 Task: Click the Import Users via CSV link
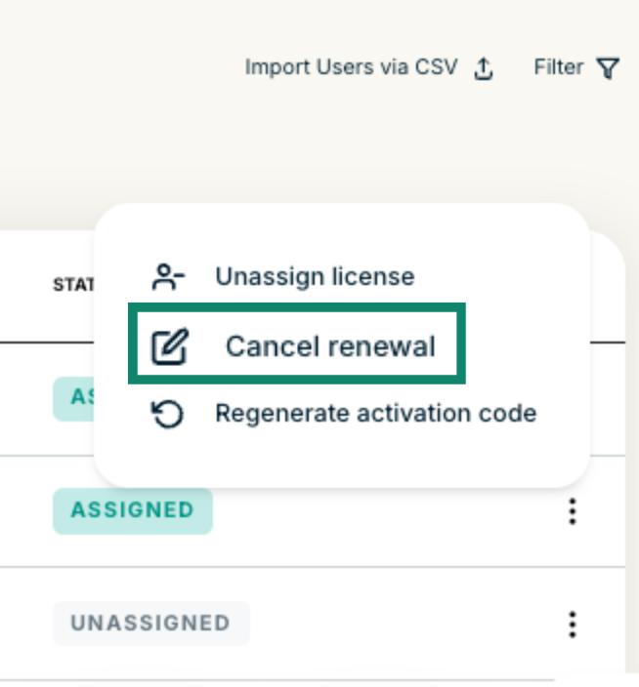(x=351, y=68)
